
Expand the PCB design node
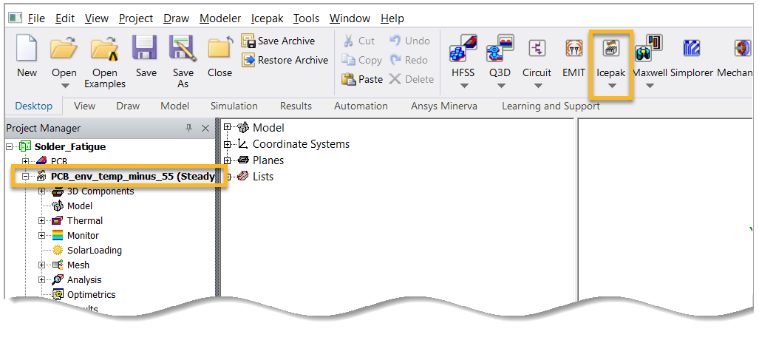pos(26,161)
